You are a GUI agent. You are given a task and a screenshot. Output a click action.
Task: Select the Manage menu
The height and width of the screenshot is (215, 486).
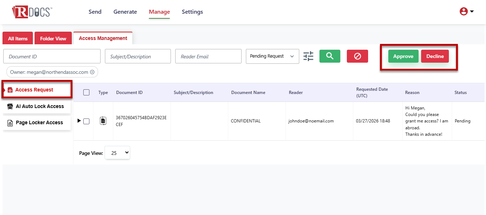159,12
